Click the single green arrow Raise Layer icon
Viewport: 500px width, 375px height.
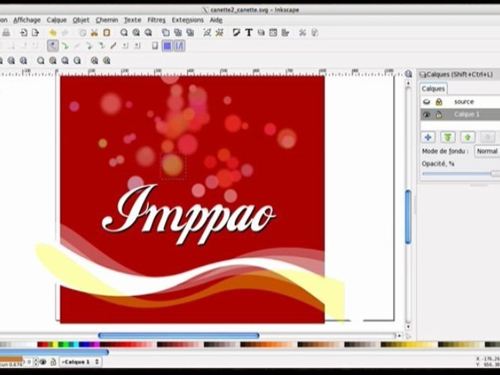468,137
